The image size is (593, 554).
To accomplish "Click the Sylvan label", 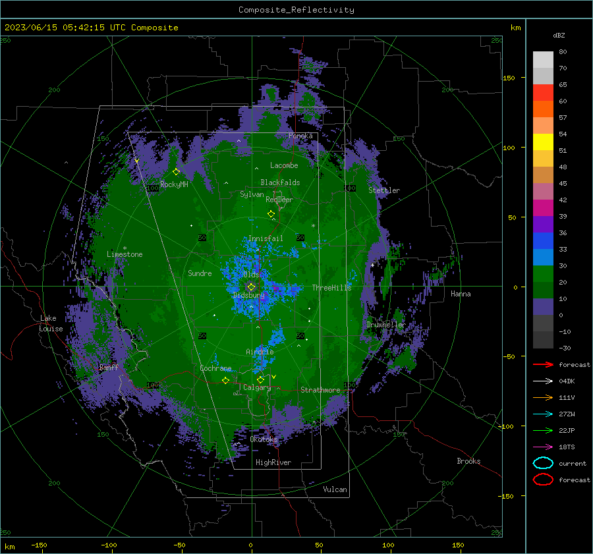I will pos(252,194).
